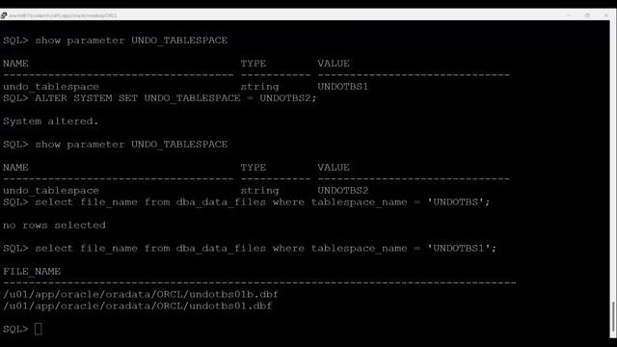Screen dimensions: 617x347
Task: Click the select query filtering on 'UNDOTBS';
Action: tap(262, 202)
